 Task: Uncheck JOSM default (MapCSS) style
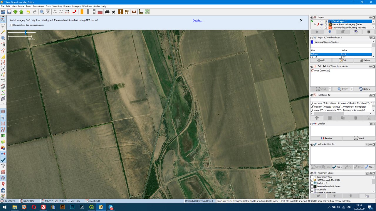(x=312, y=180)
